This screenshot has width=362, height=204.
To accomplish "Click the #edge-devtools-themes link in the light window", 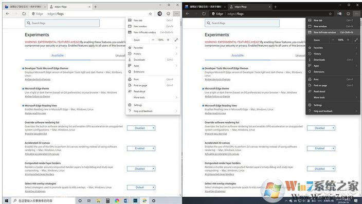I will tap(38, 79).
